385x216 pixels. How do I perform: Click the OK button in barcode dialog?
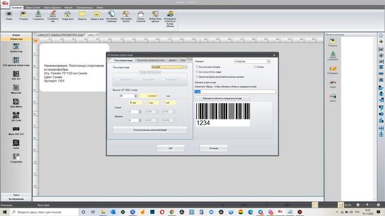(170, 148)
